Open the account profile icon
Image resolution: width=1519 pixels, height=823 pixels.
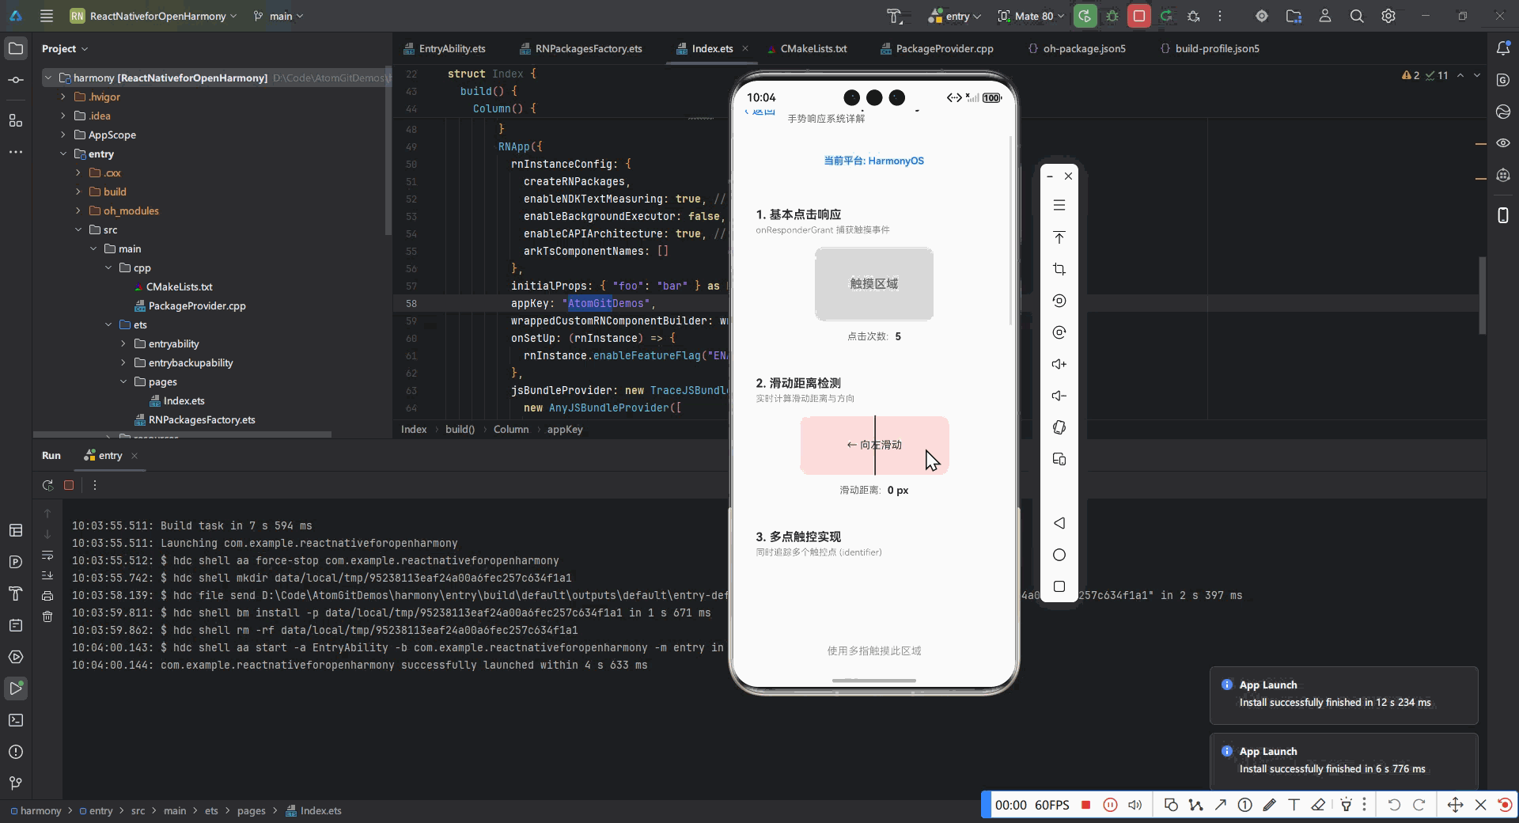(1325, 16)
